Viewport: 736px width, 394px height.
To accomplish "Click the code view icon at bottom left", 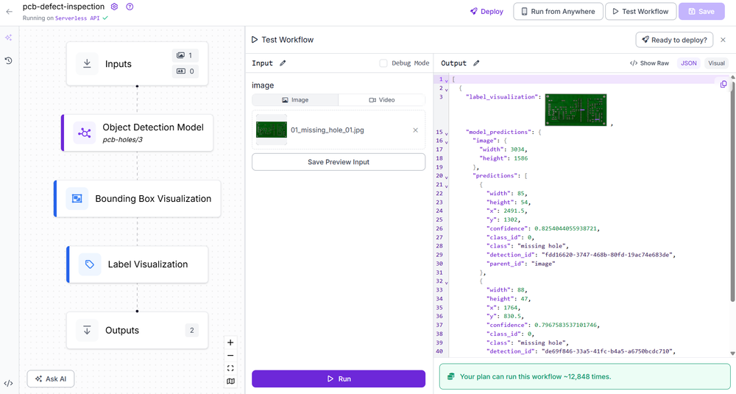I will tap(9, 383).
